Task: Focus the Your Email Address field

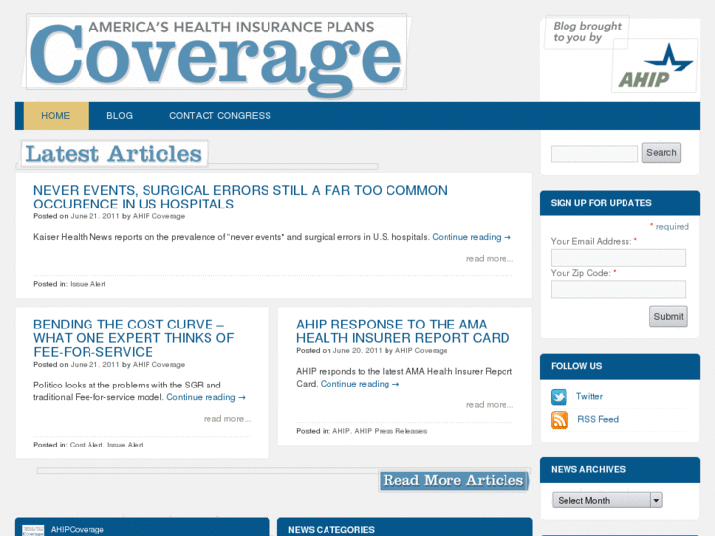Action: (619, 258)
